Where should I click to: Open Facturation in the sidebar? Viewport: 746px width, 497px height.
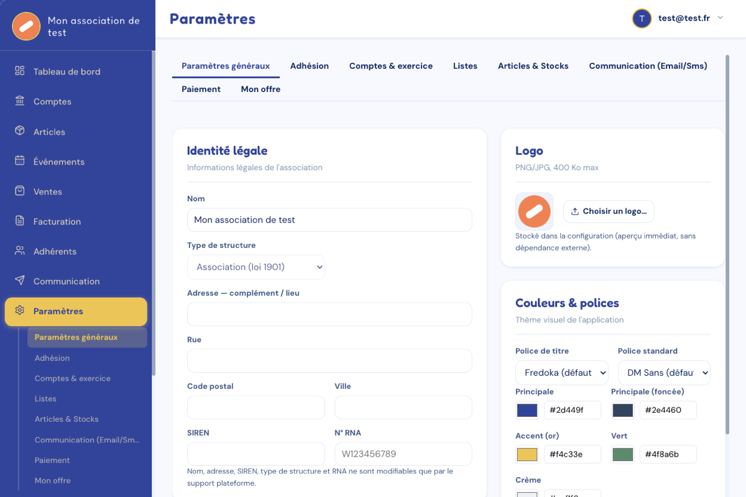tap(76, 221)
